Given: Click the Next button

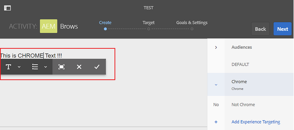Looking at the screenshot, I should click(283, 29).
